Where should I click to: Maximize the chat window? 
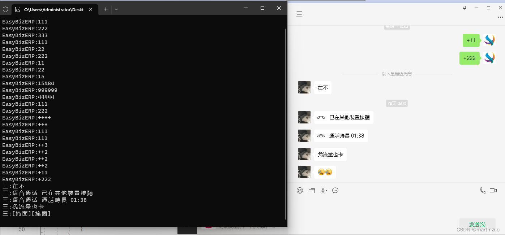[488, 8]
